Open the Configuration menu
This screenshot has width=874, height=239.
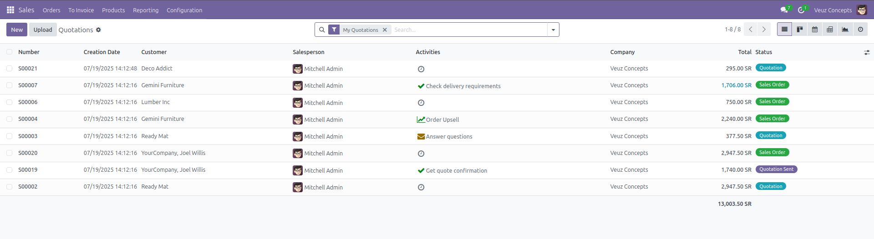pos(184,10)
